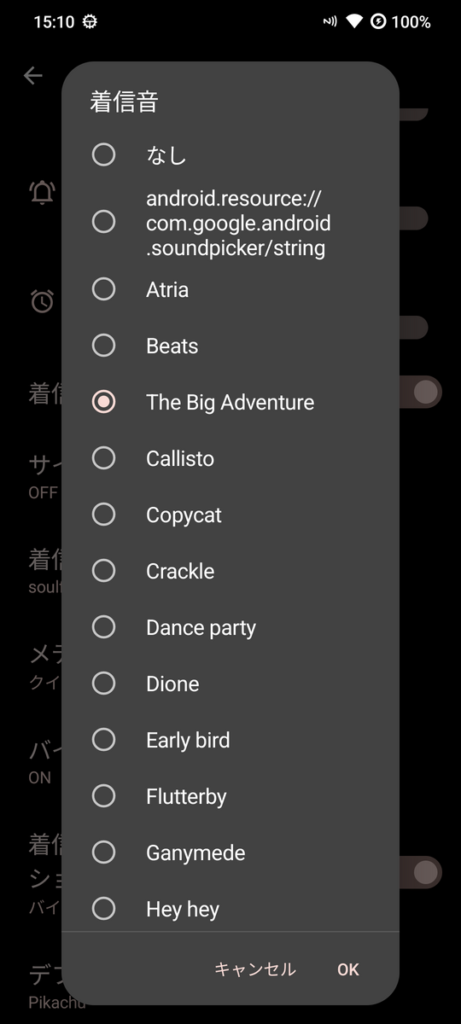Tap the キャンセル button
The width and height of the screenshot is (461, 1024).
pyautogui.click(x=254, y=969)
